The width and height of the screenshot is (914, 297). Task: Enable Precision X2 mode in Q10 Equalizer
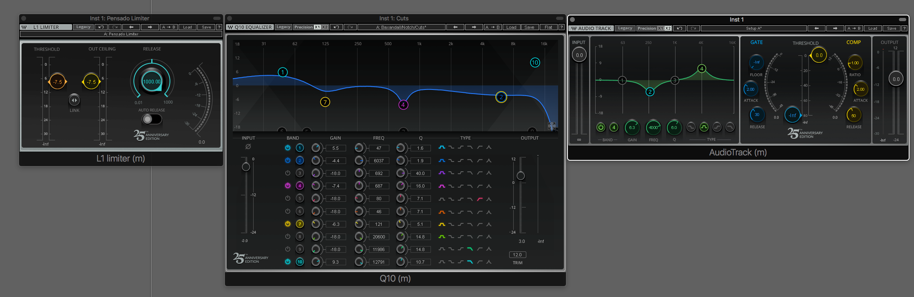(x=325, y=27)
